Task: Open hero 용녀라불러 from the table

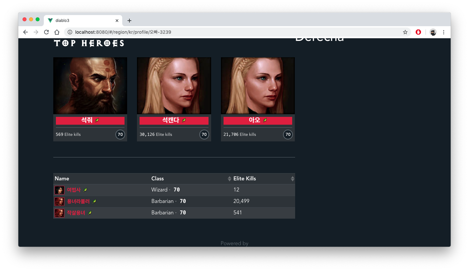Action: tap(78, 201)
